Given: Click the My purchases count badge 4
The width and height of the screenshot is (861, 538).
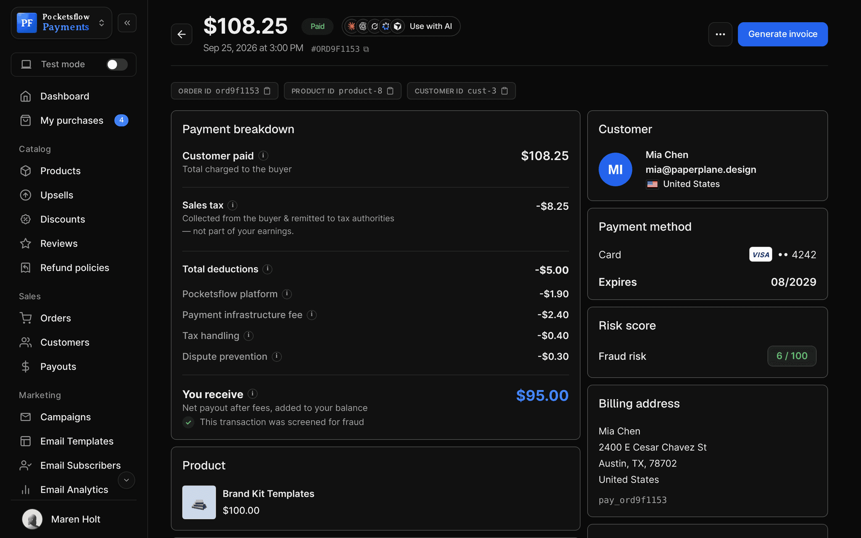Looking at the screenshot, I should (x=121, y=120).
